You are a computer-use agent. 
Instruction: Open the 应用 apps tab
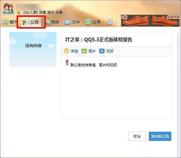(93, 22)
